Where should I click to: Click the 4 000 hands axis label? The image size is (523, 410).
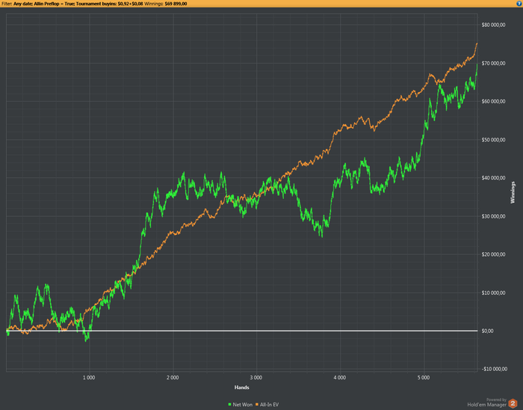(339, 378)
